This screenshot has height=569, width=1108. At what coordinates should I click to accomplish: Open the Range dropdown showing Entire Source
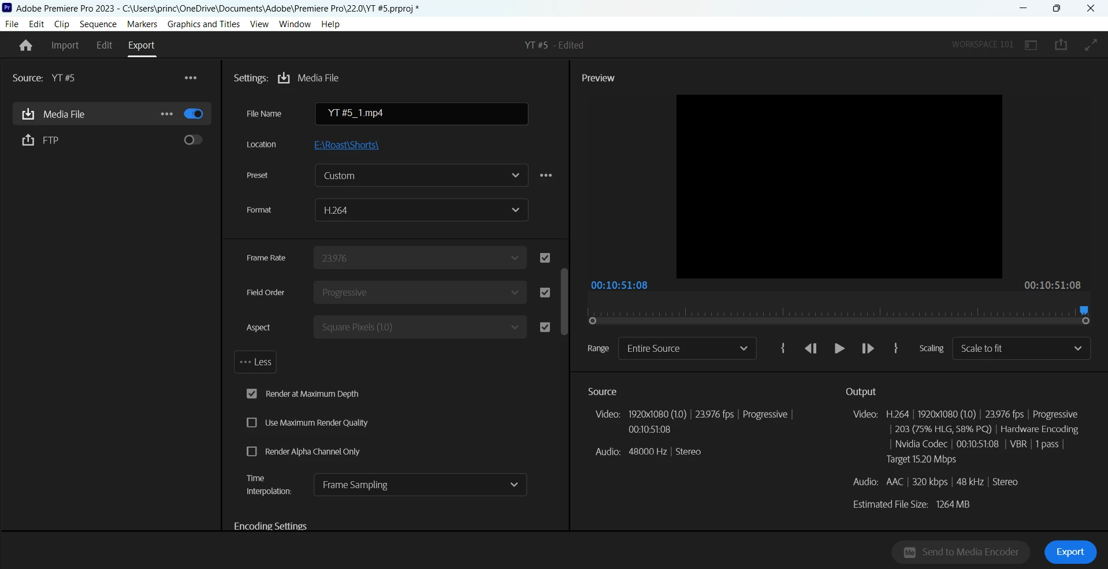(687, 349)
